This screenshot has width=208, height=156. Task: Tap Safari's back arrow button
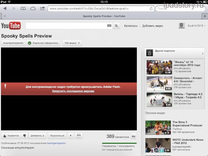click(x=5, y=8)
